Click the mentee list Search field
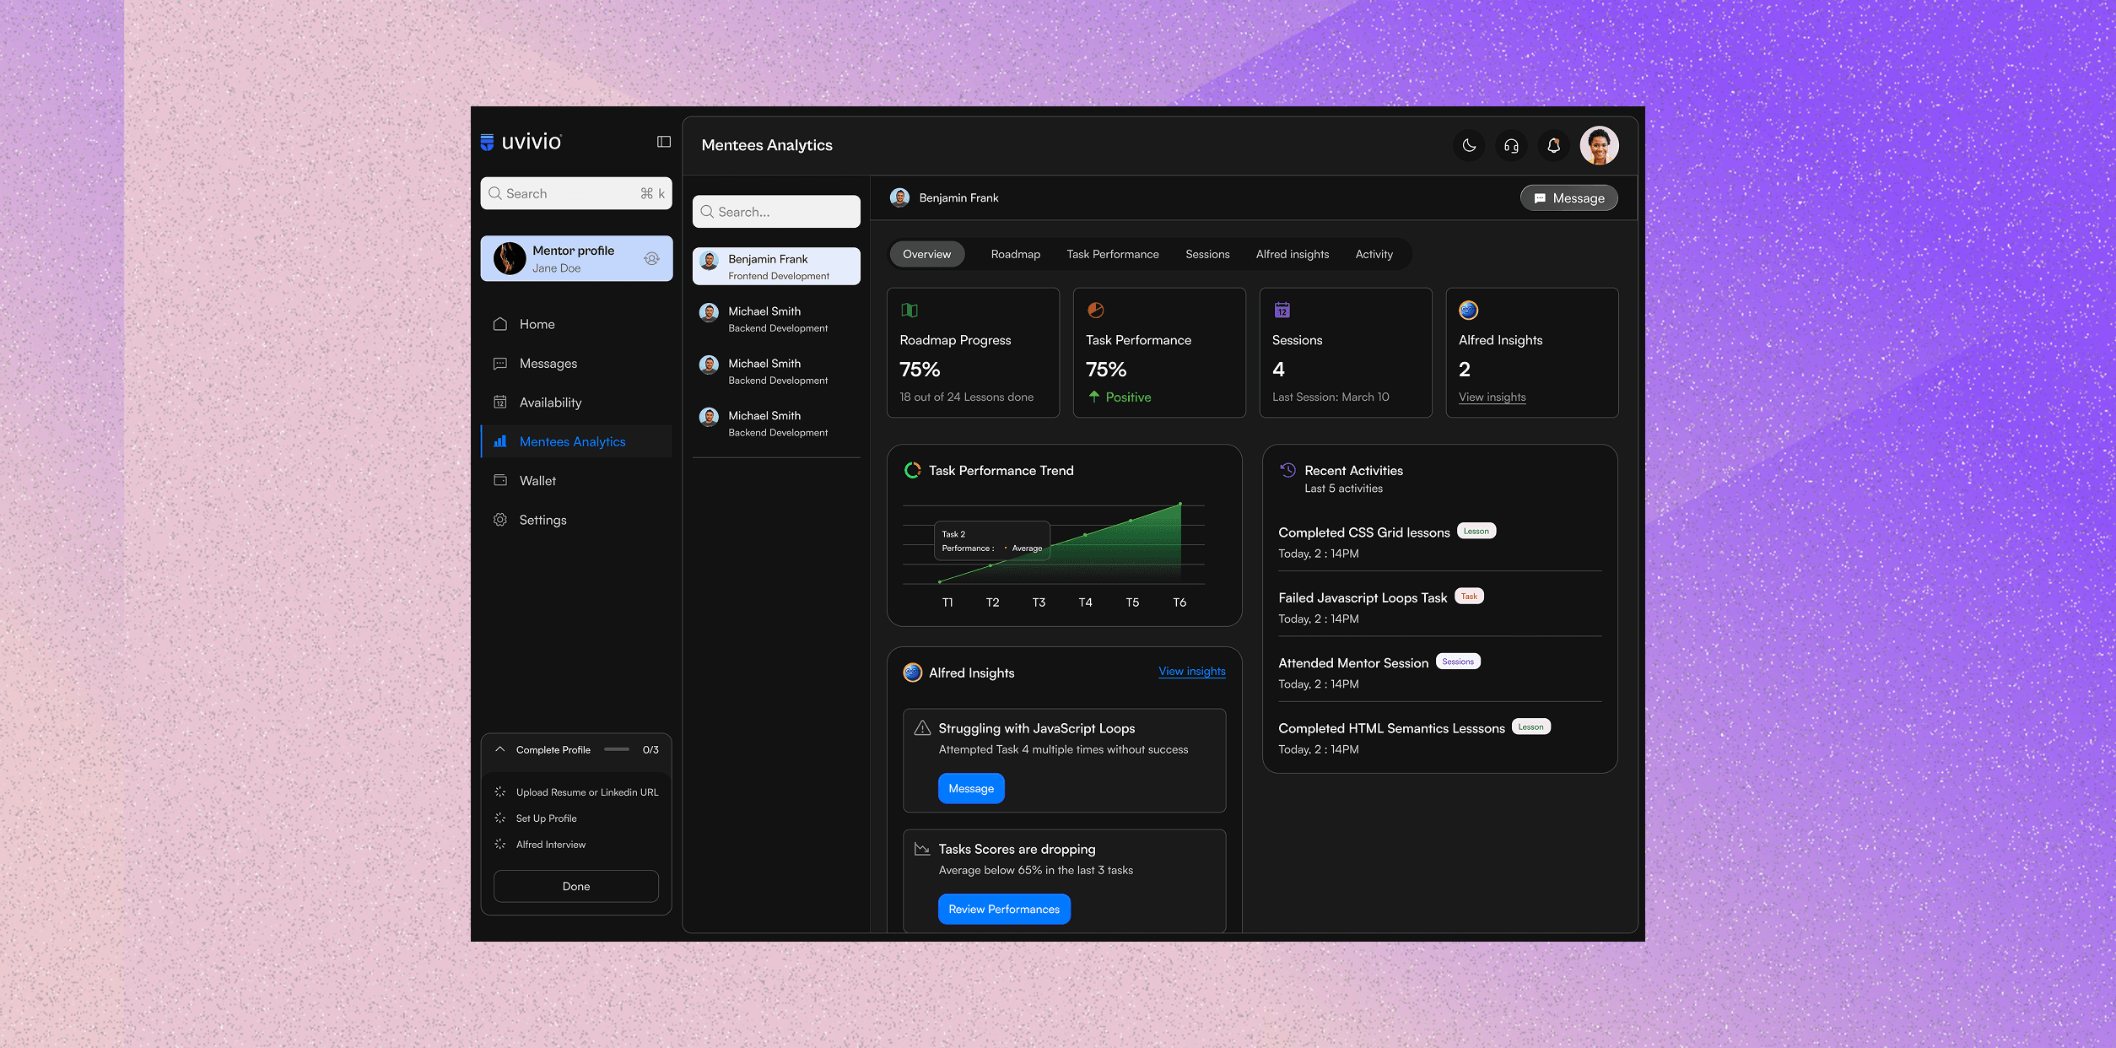The height and width of the screenshot is (1048, 2116). 776,212
